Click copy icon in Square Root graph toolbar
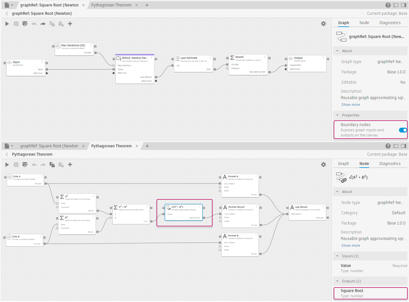Image resolution: width=409 pixels, height=302 pixels. [x=52, y=24]
